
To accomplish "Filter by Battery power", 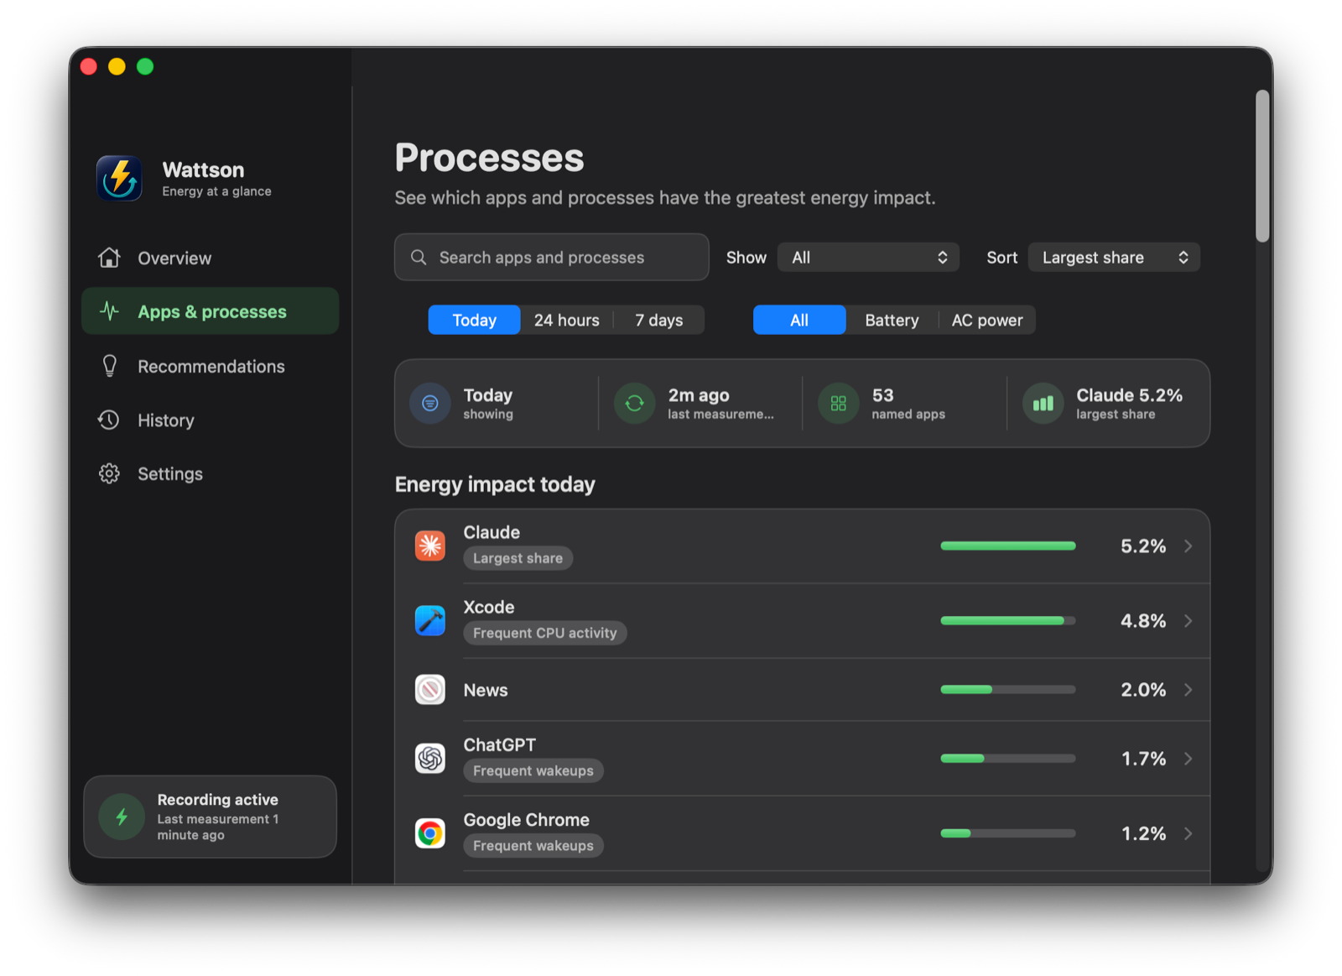I will 892,320.
